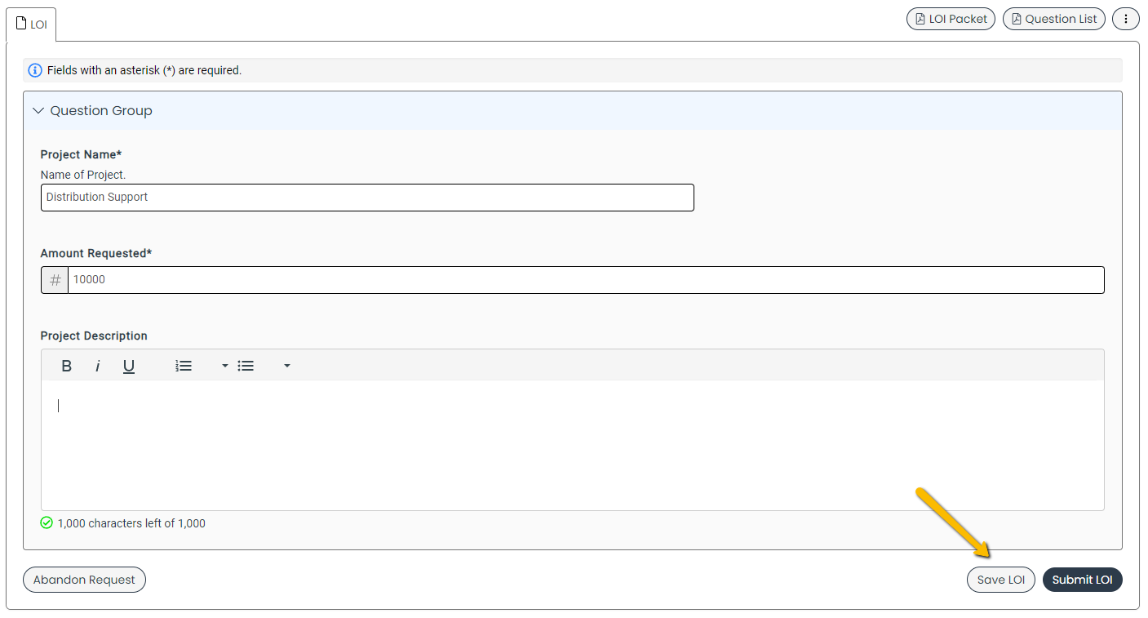Open the bullet list style dropdown

[x=286, y=366]
